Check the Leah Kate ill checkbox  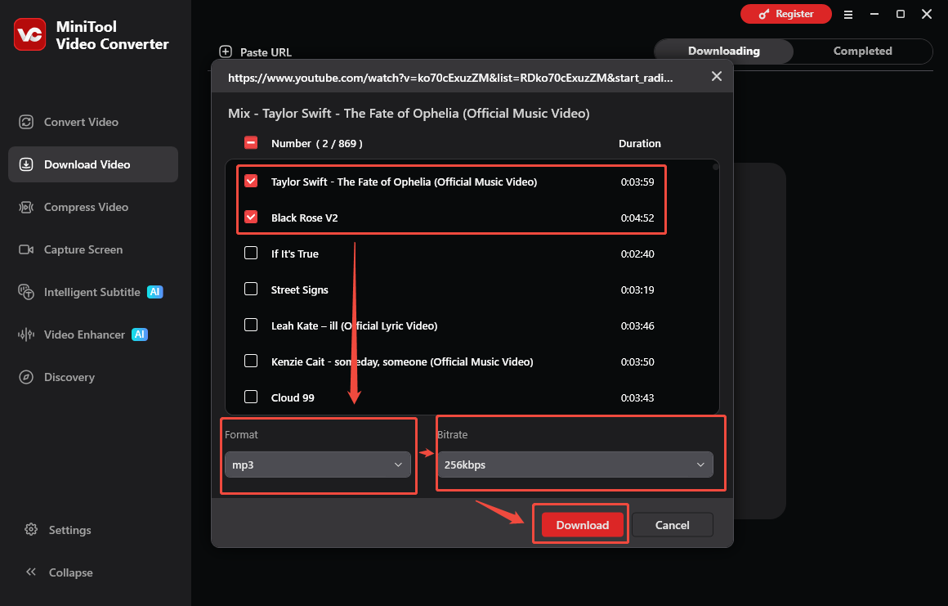point(251,325)
